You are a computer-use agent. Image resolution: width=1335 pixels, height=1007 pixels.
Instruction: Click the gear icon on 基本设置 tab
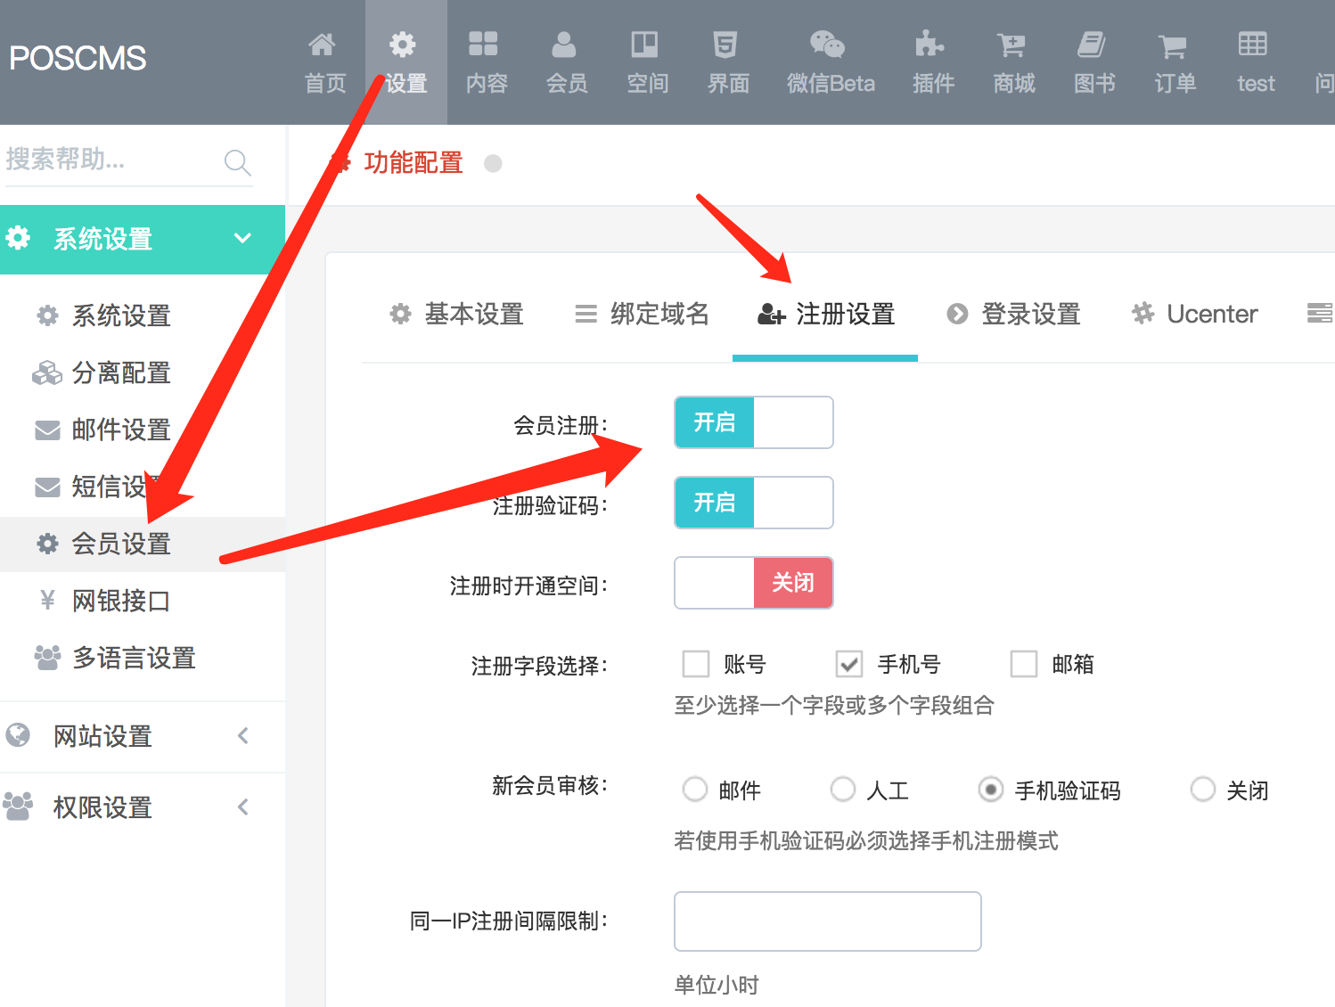pyautogui.click(x=401, y=314)
